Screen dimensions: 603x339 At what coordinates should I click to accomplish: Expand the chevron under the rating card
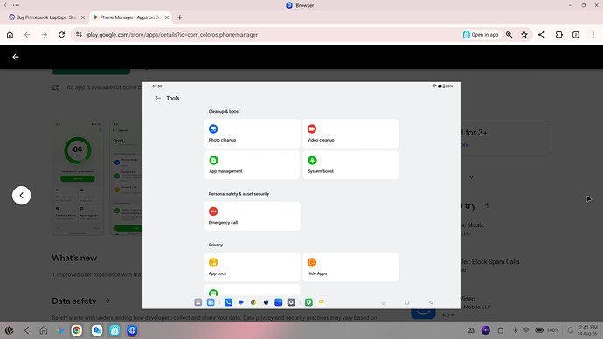pyautogui.click(x=472, y=177)
